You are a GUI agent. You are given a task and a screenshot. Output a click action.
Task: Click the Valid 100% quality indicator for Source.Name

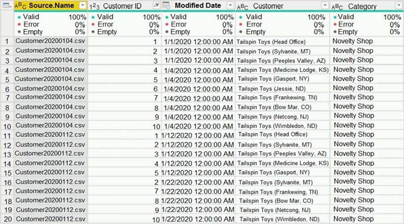coord(50,17)
